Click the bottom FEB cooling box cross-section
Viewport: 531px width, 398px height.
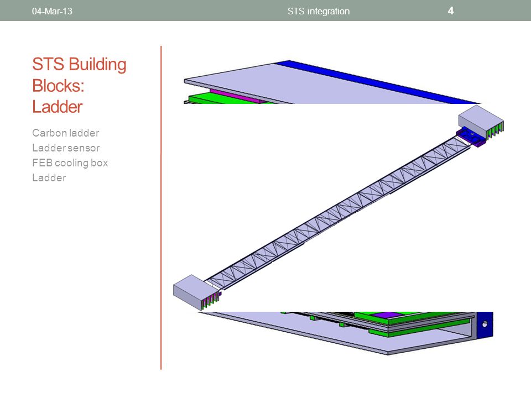pos(345,333)
